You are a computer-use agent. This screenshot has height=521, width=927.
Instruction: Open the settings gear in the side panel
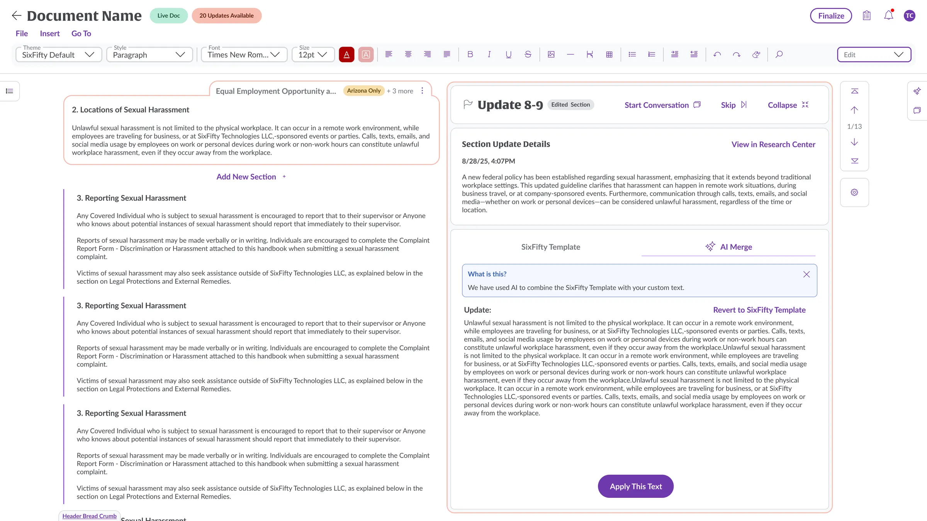[854, 192]
